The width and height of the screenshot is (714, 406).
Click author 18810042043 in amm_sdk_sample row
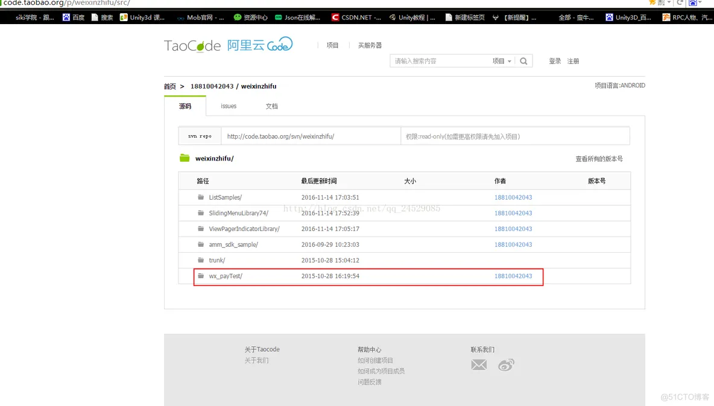point(513,244)
